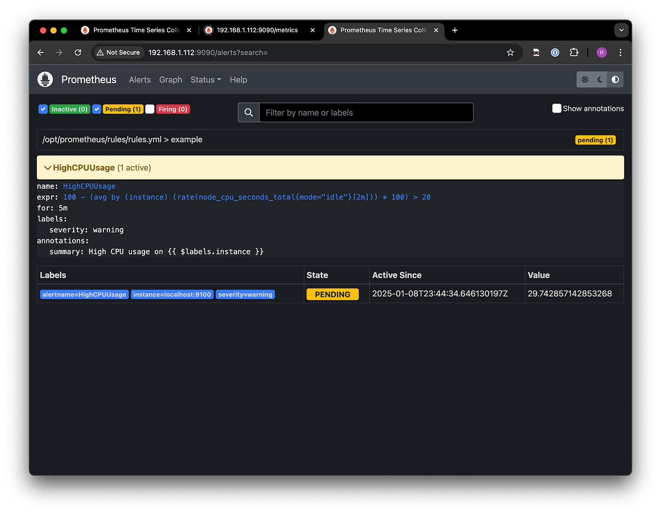The image size is (661, 514).
Task: Switch to light theme sun icon
Action: [585, 80]
